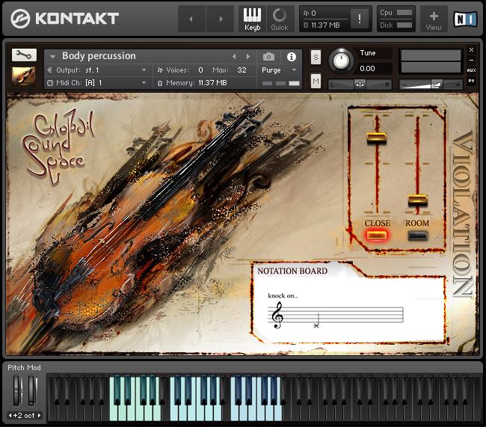Increase volume with plus button

tap(458, 85)
